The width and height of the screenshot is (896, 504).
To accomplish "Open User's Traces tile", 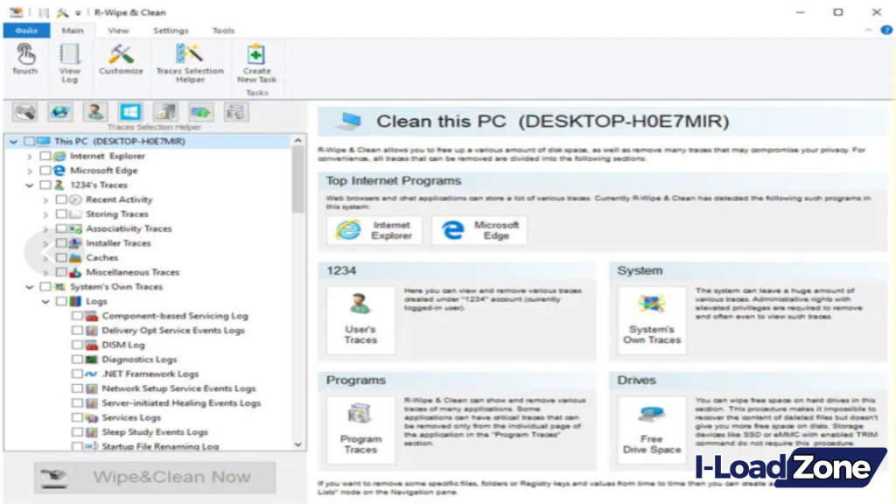I will (360, 320).
